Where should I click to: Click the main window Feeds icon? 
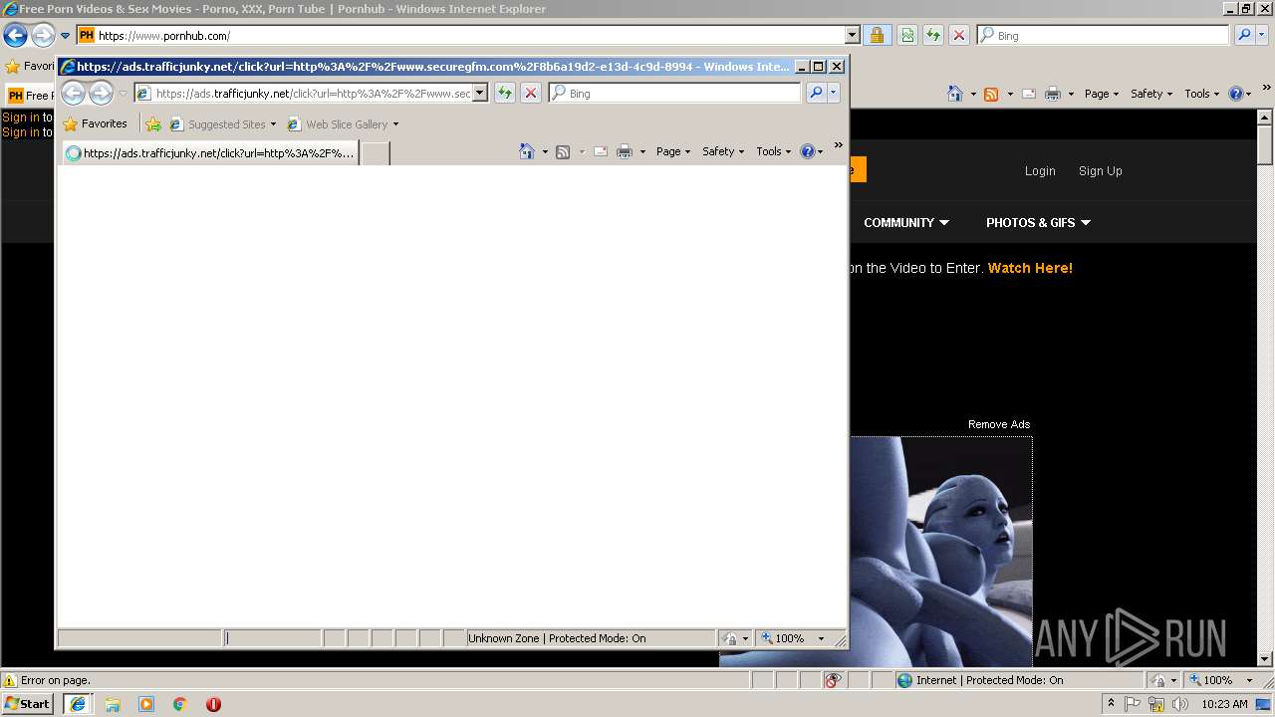click(x=991, y=94)
